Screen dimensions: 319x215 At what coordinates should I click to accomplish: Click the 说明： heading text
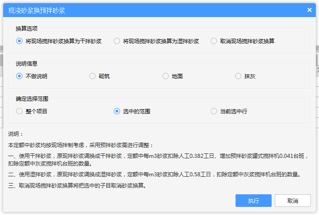(16, 134)
